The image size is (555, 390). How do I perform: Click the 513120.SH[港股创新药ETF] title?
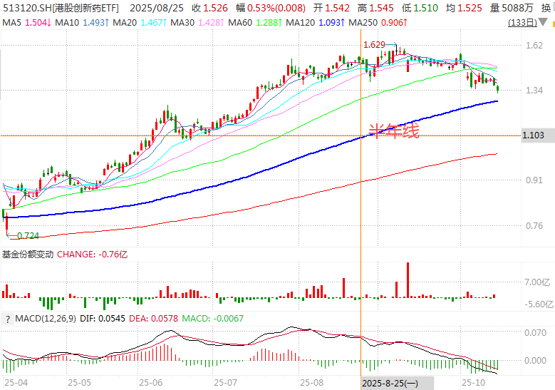pyautogui.click(x=60, y=8)
